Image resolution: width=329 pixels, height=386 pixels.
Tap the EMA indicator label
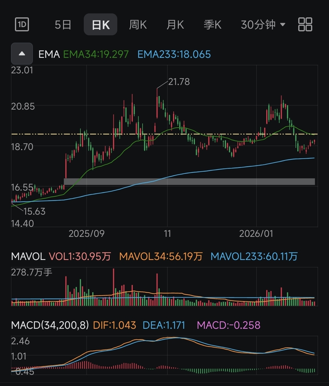(x=49, y=54)
